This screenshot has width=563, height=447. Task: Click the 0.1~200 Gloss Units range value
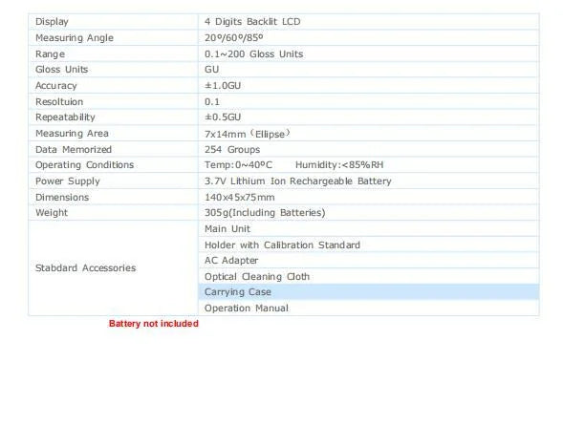click(x=253, y=54)
